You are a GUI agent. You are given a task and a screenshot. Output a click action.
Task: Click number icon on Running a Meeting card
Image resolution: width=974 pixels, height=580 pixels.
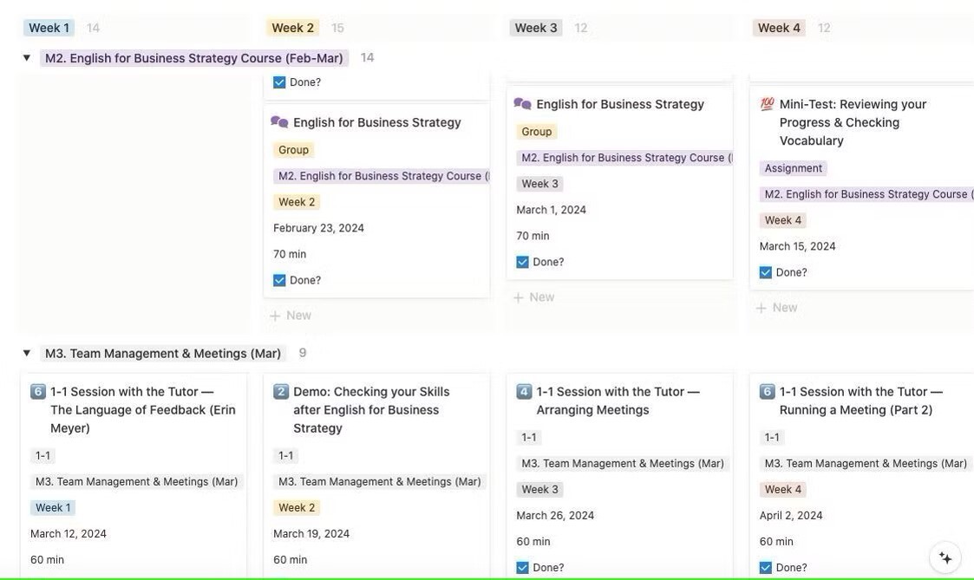click(767, 392)
